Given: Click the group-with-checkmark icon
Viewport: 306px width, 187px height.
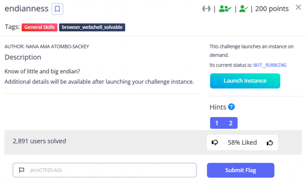Looking at the screenshot, I should point(225,9).
